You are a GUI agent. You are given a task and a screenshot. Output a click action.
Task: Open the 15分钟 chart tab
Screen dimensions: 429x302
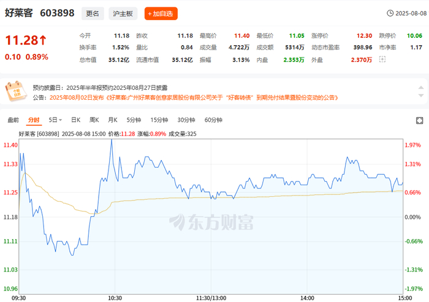[159, 120]
